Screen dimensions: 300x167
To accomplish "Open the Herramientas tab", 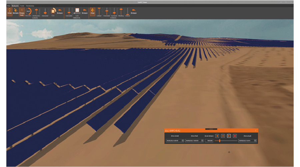I will [x=30, y=6].
